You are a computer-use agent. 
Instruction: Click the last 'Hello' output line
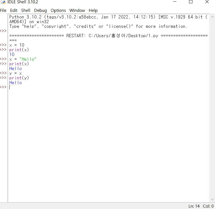click(x=15, y=82)
